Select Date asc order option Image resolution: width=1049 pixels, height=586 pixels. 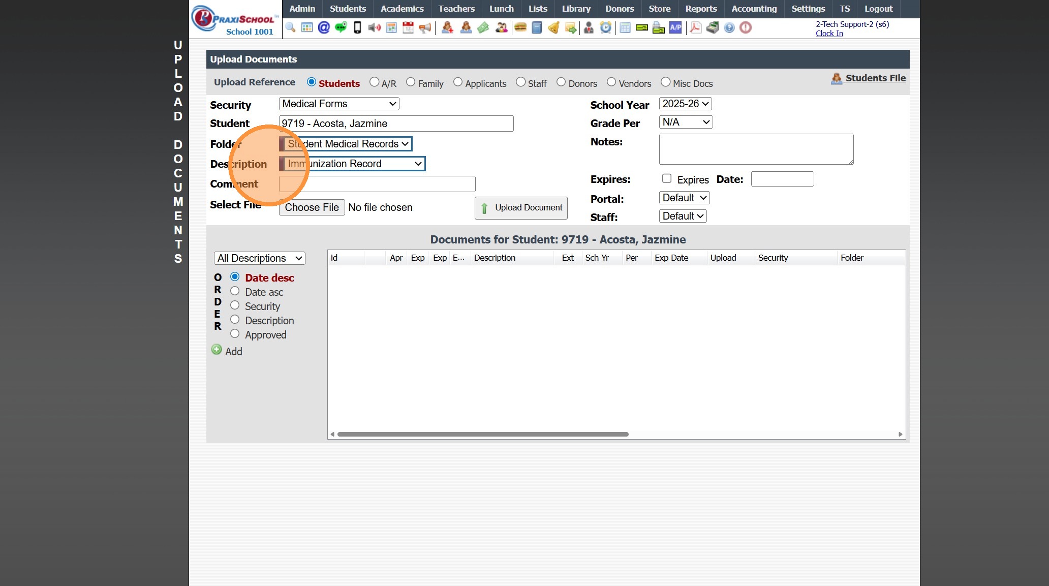pos(235,291)
